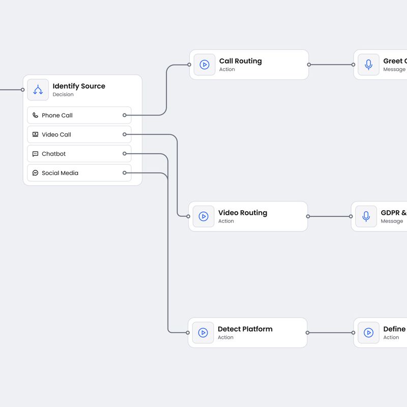Select the Video Call branch option
Image resolution: width=407 pixels, height=407 pixels.
click(76, 134)
